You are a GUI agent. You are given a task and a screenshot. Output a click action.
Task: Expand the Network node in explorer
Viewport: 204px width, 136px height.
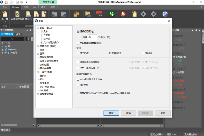pyautogui.click(x=2, y=50)
